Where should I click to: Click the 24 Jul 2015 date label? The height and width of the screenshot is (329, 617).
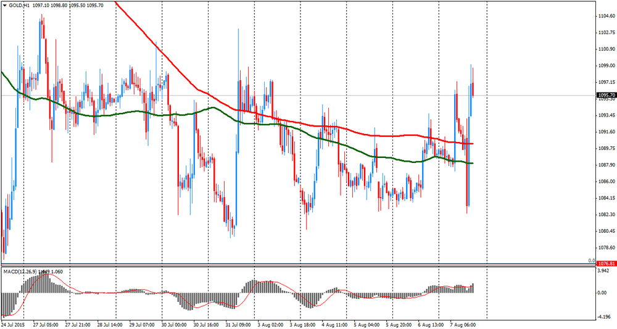click(12, 325)
